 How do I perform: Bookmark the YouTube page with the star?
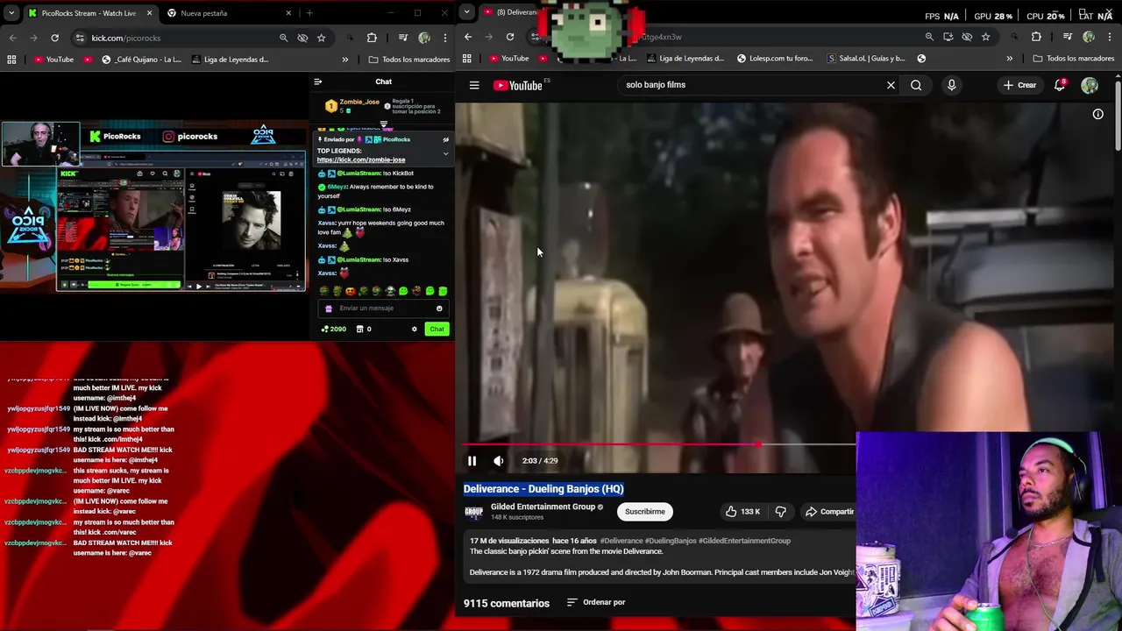click(x=986, y=37)
